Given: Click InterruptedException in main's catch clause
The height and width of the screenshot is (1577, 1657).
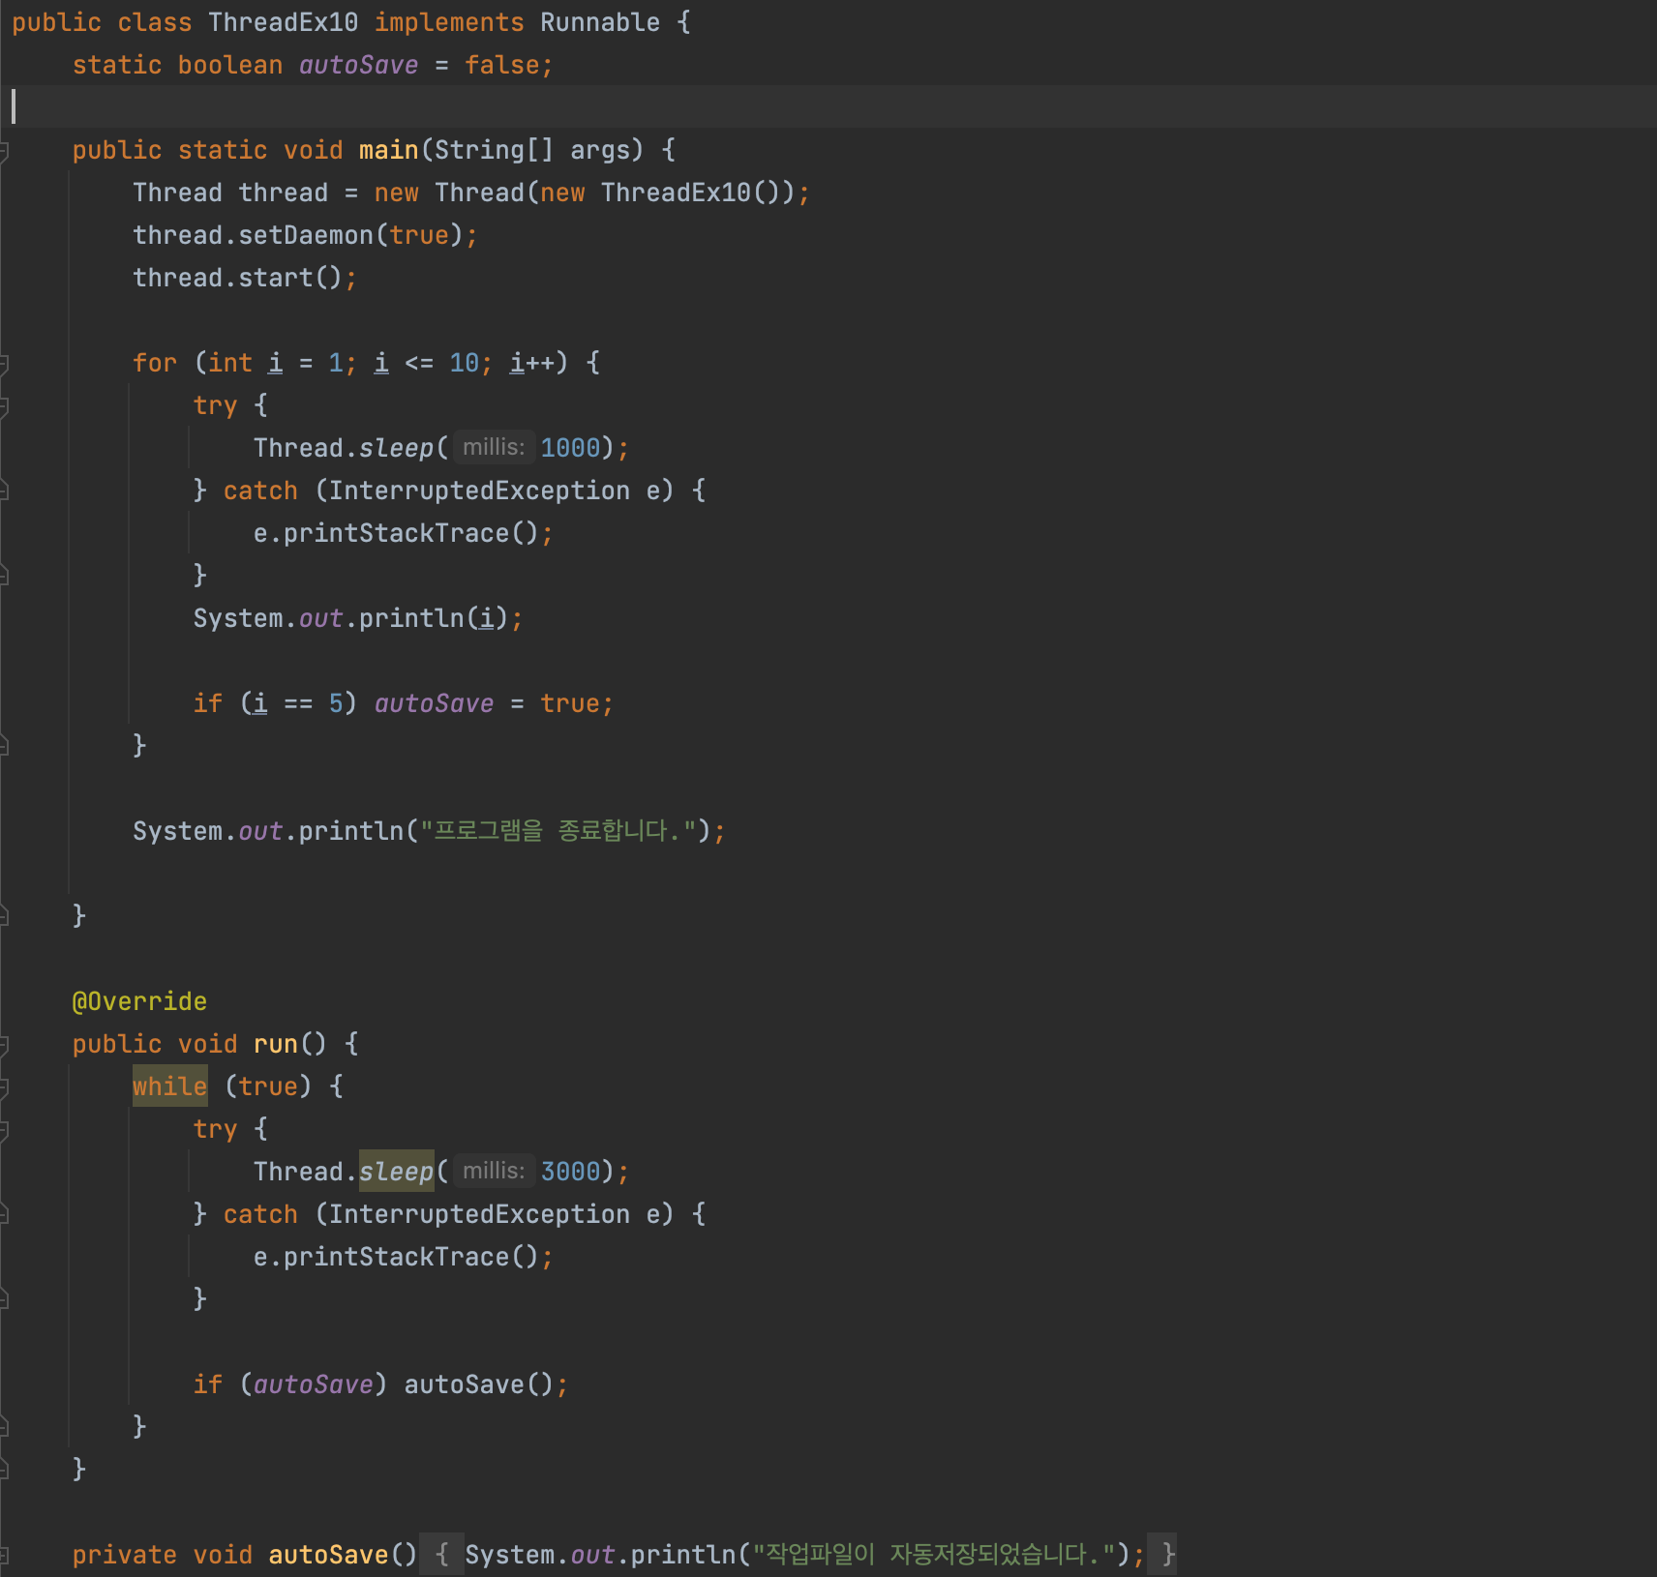Looking at the screenshot, I should click(479, 491).
